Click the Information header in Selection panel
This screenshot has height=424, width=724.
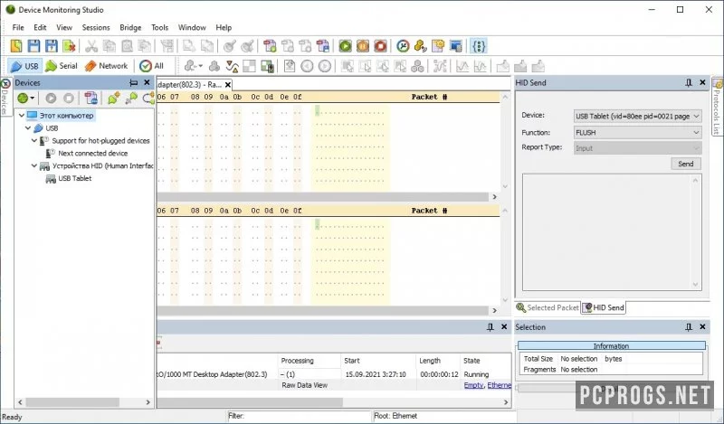point(612,346)
